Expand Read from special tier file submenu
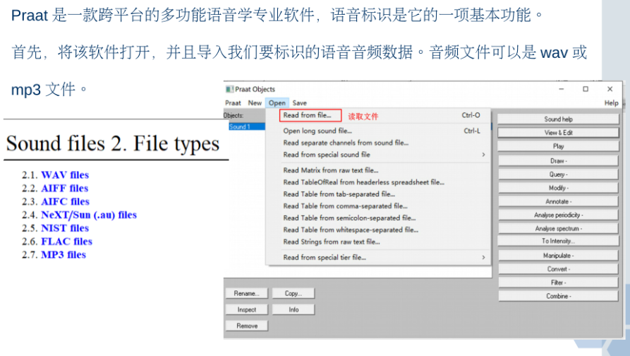Screen dimensions: 630x356 (x=378, y=257)
